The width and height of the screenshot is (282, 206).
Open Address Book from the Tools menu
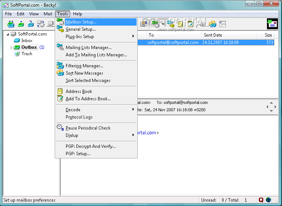[96, 91]
